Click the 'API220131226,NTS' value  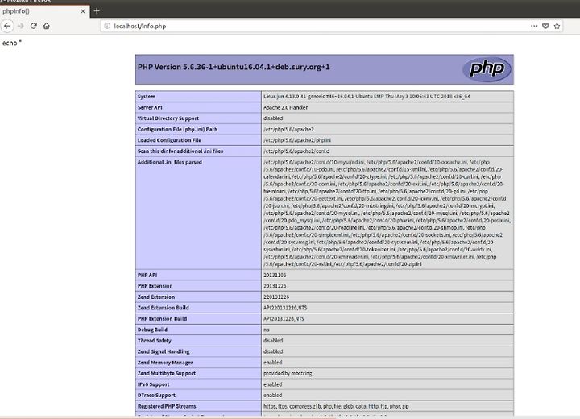285,308
